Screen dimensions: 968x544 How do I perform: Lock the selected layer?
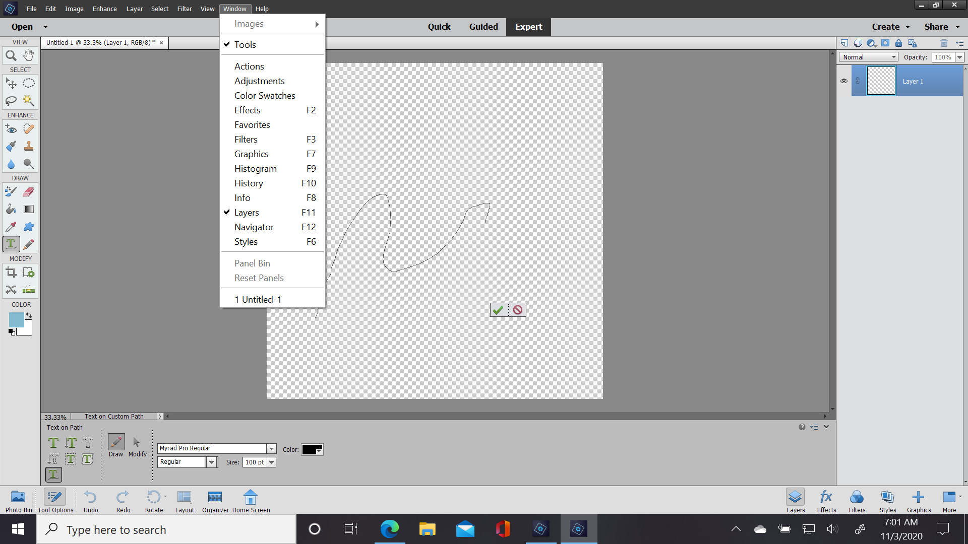coord(898,43)
